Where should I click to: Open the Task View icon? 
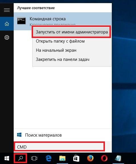click(34, 158)
